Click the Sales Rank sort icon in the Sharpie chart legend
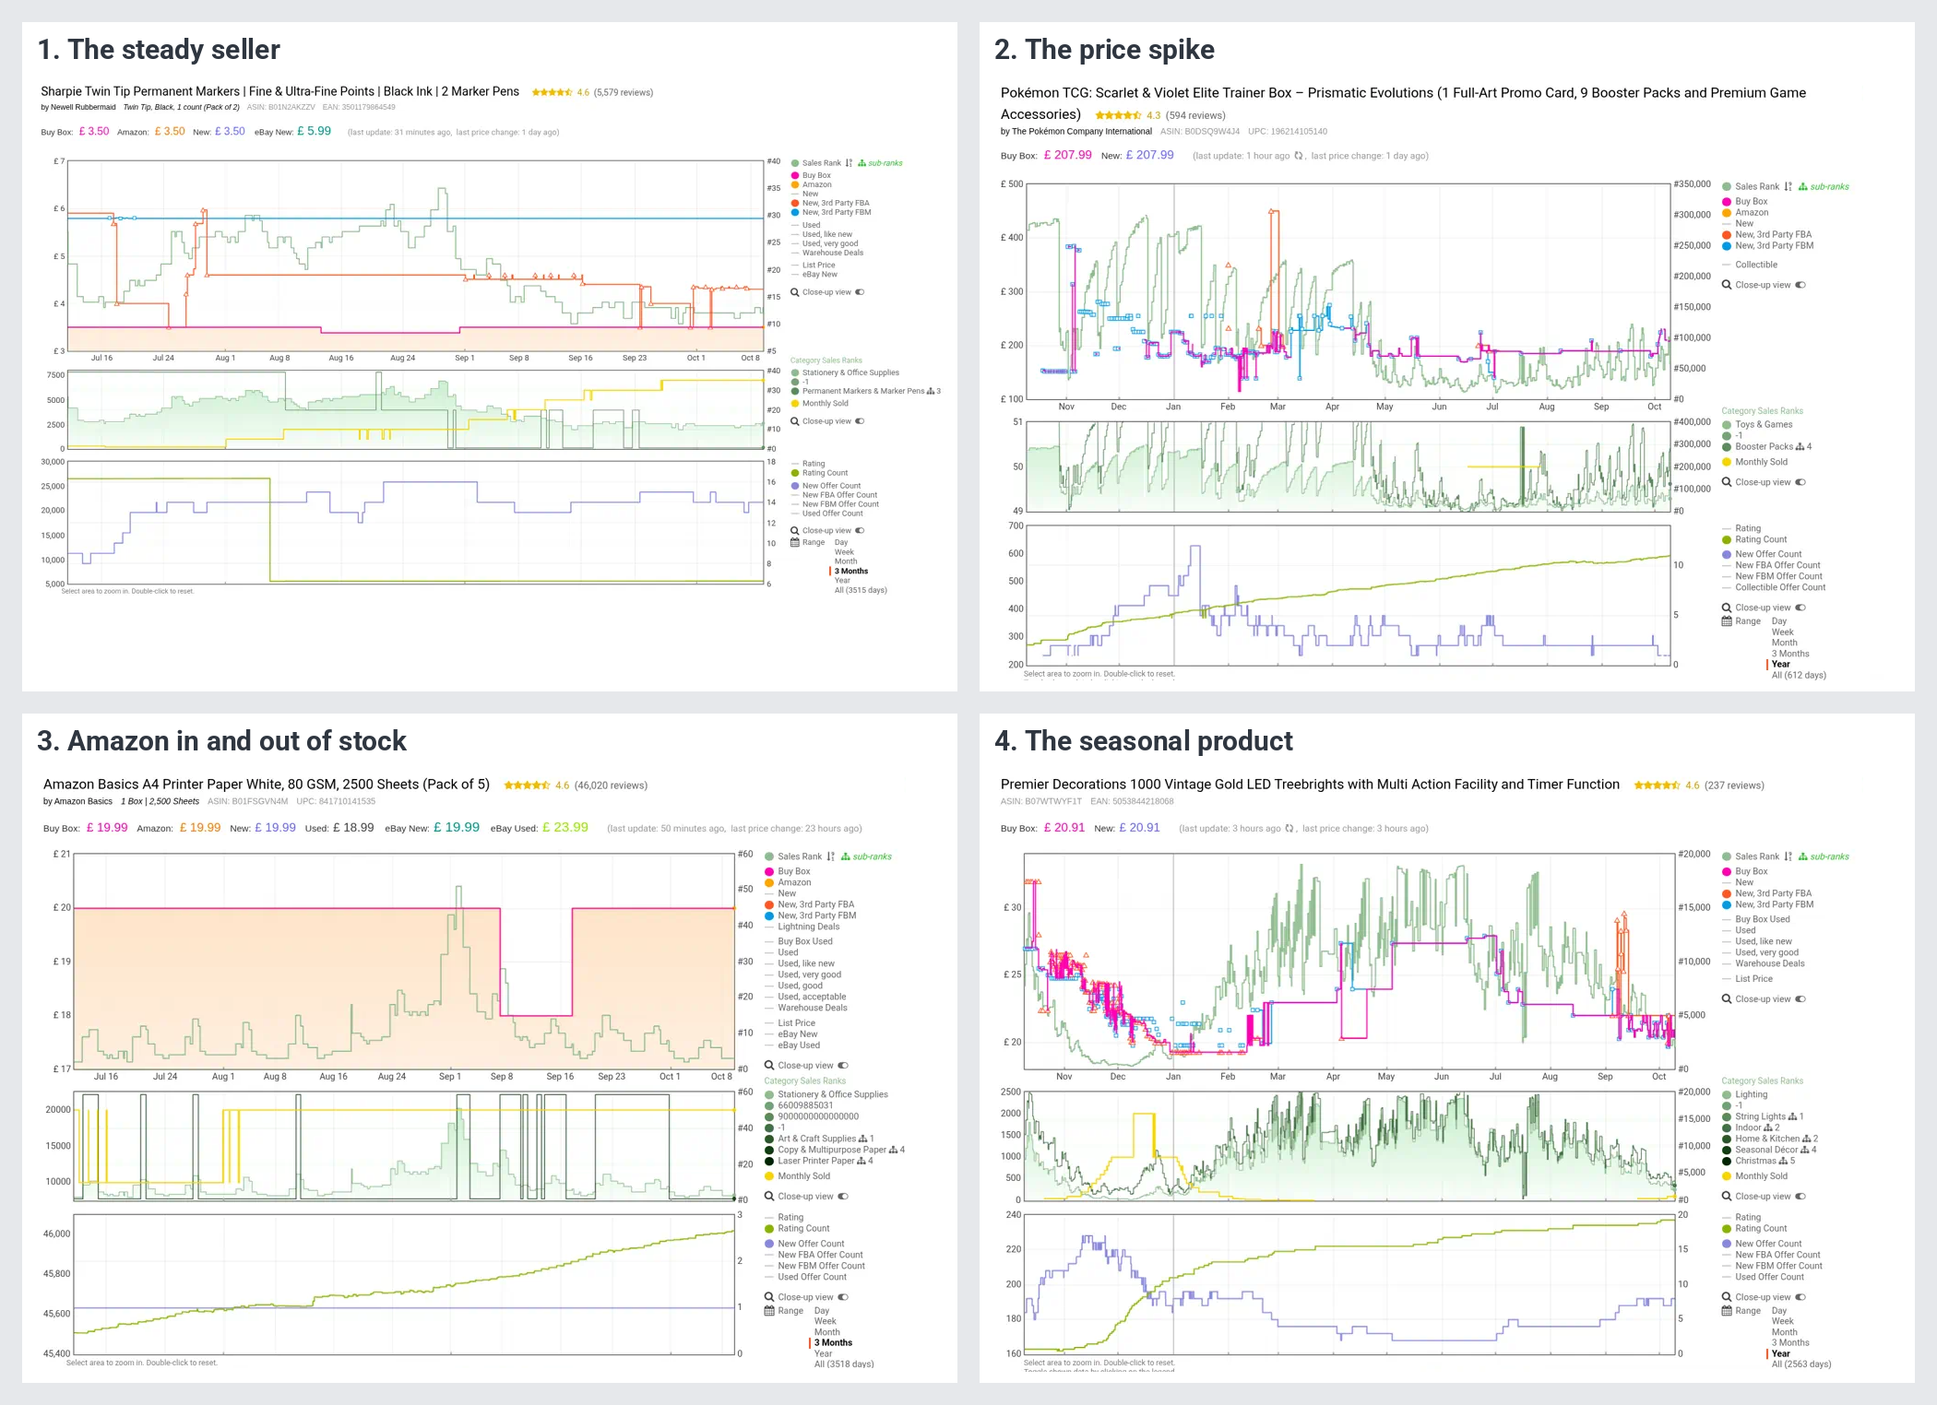1937x1405 pixels. [849, 163]
